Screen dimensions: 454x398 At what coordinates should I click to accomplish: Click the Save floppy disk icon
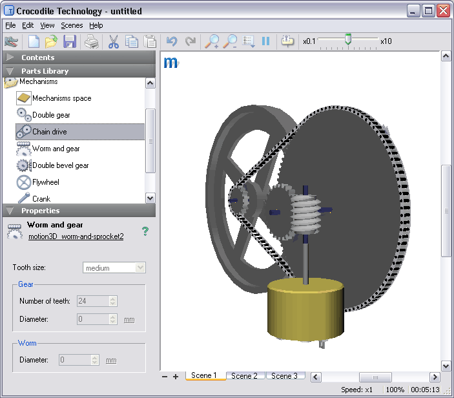point(70,41)
